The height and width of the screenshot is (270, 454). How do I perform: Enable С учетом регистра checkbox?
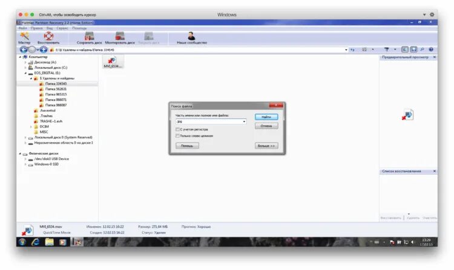click(177, 129)
